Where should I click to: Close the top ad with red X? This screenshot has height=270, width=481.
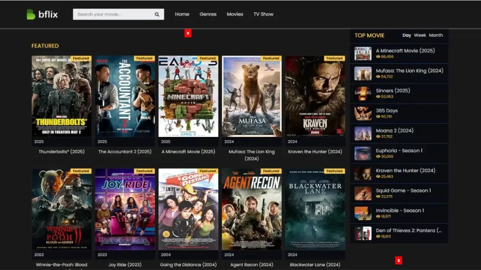click(188, 33)
